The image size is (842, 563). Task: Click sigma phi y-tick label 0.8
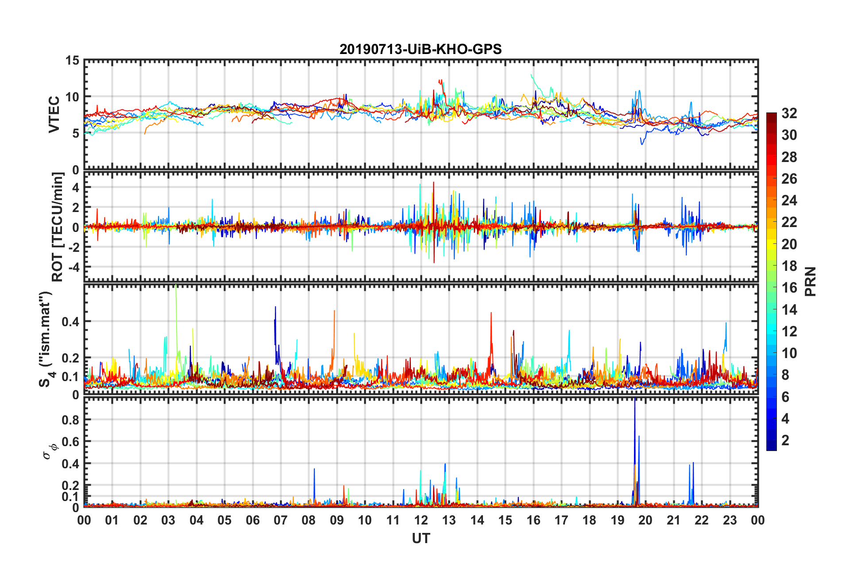[70, 420]
